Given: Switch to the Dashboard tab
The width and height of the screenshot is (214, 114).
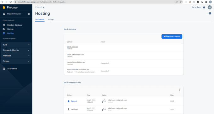Looking at the screenshot, I should (40, 19).
